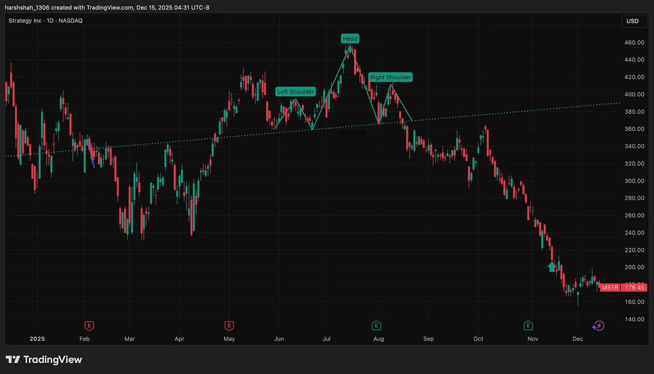Image resolution: width=654 pixels, height=374 pixels.
Task: Click the Sep label on the time axis
Action: click(x=428, y=339)
